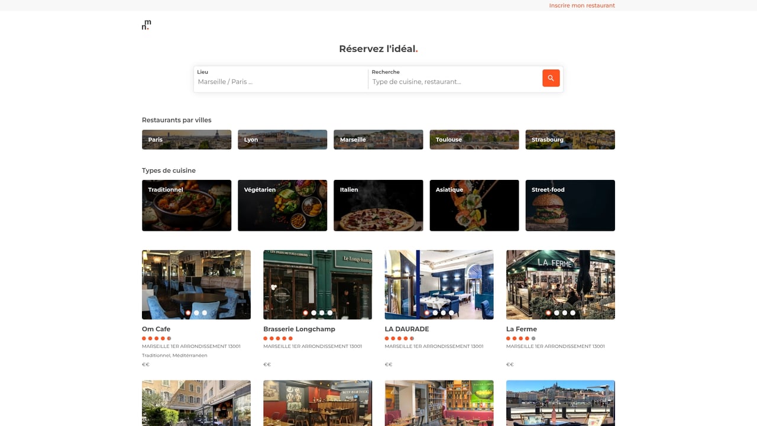Click the search magnifier icon
The height and width of the screenshot is (426, 757).
[x=551, y=78]
